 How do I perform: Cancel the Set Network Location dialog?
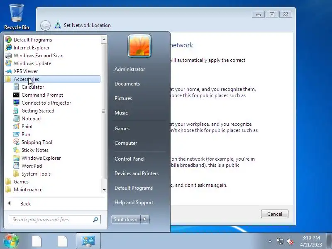(274, 214)
